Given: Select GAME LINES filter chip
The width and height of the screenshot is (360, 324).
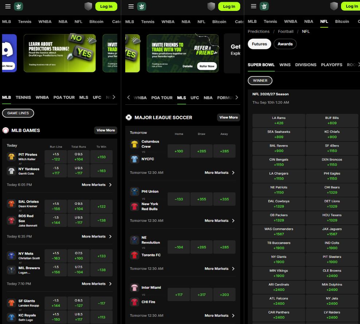Looking at the screenshot, I should click(x=18, y=113).
